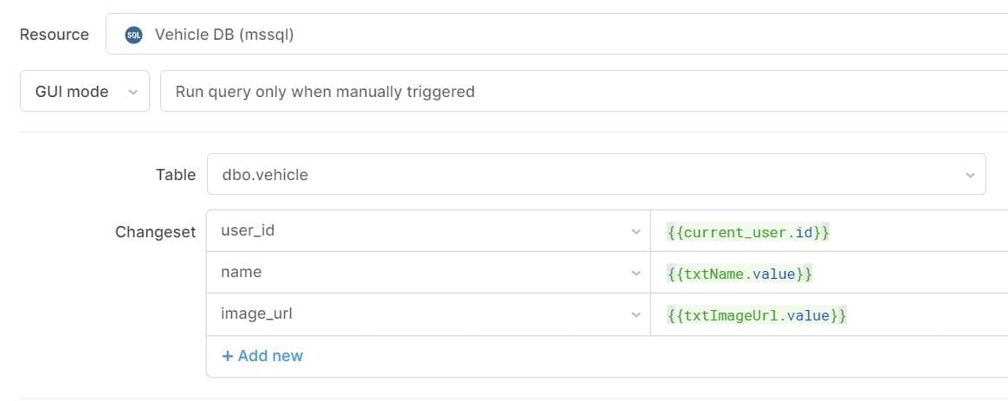Add a new changeset row with Add new
This screenshot has height=401, width=1008.
click(x=263, y=356)
